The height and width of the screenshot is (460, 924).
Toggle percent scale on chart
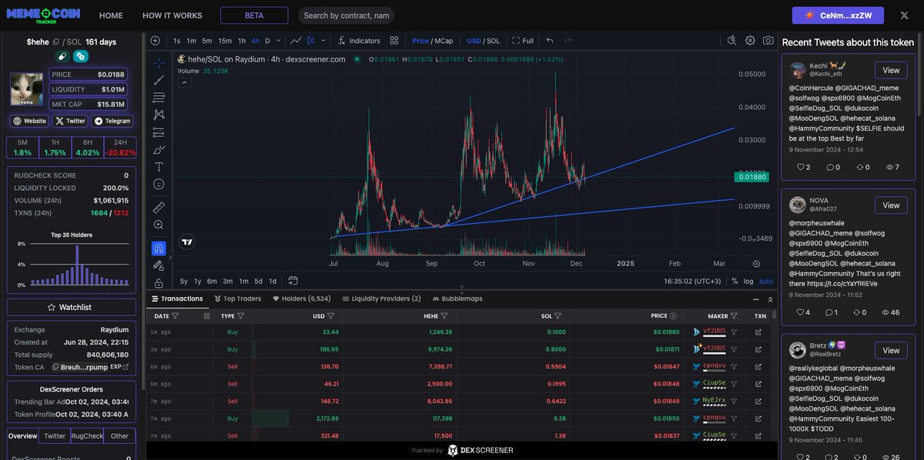pyautogui.click(x=735, y=281)
